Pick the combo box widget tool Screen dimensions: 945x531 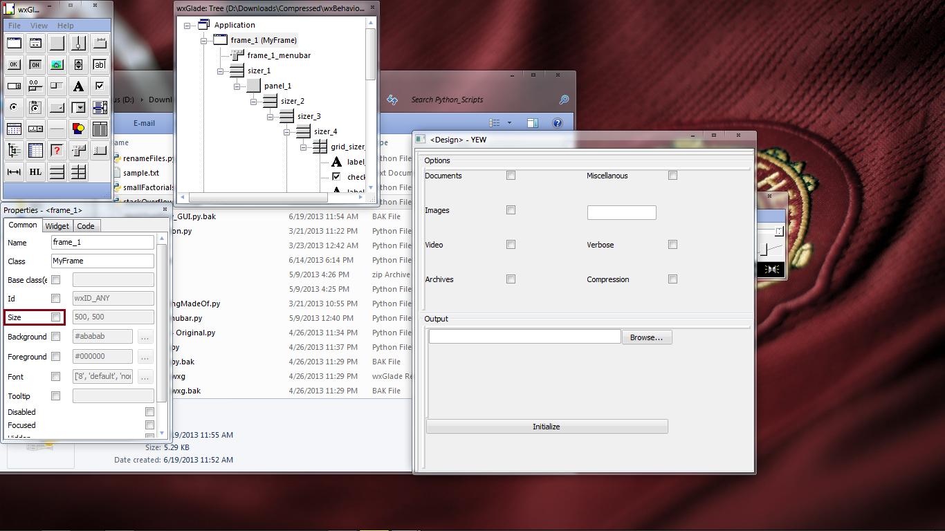tap(78, 107)
